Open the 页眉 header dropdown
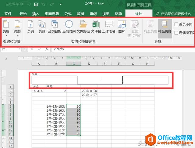This screenshot has width=195, height=148. click(x=6, y=28)
